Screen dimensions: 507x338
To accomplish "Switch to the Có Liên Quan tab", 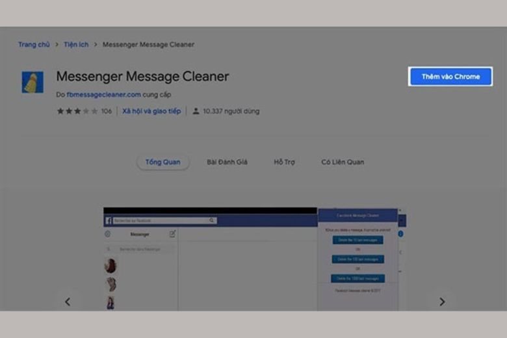I will pyautogui.click(x=343, y=162).
